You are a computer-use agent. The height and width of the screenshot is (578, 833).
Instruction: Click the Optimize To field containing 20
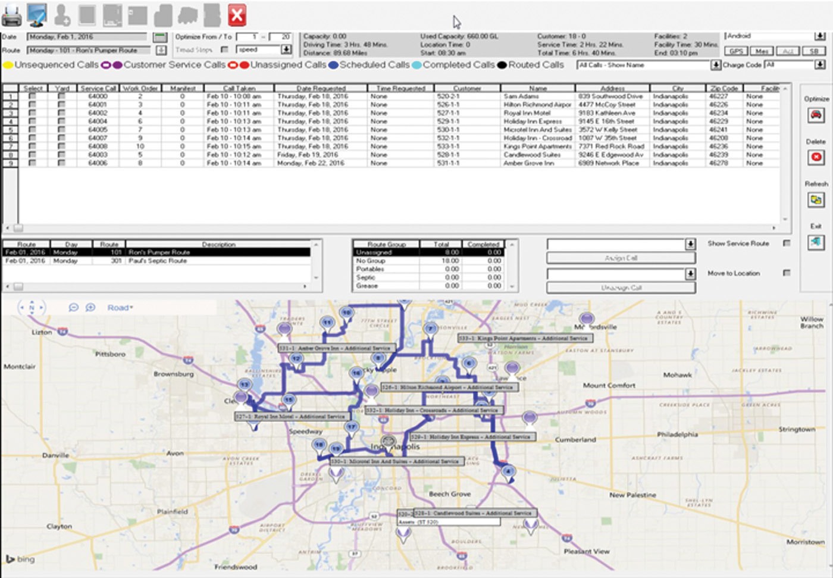click(x=280, y=37)
